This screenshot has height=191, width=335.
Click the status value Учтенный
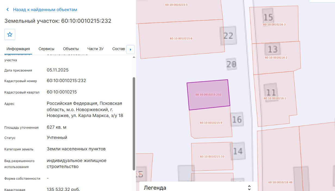click(57, 138)
